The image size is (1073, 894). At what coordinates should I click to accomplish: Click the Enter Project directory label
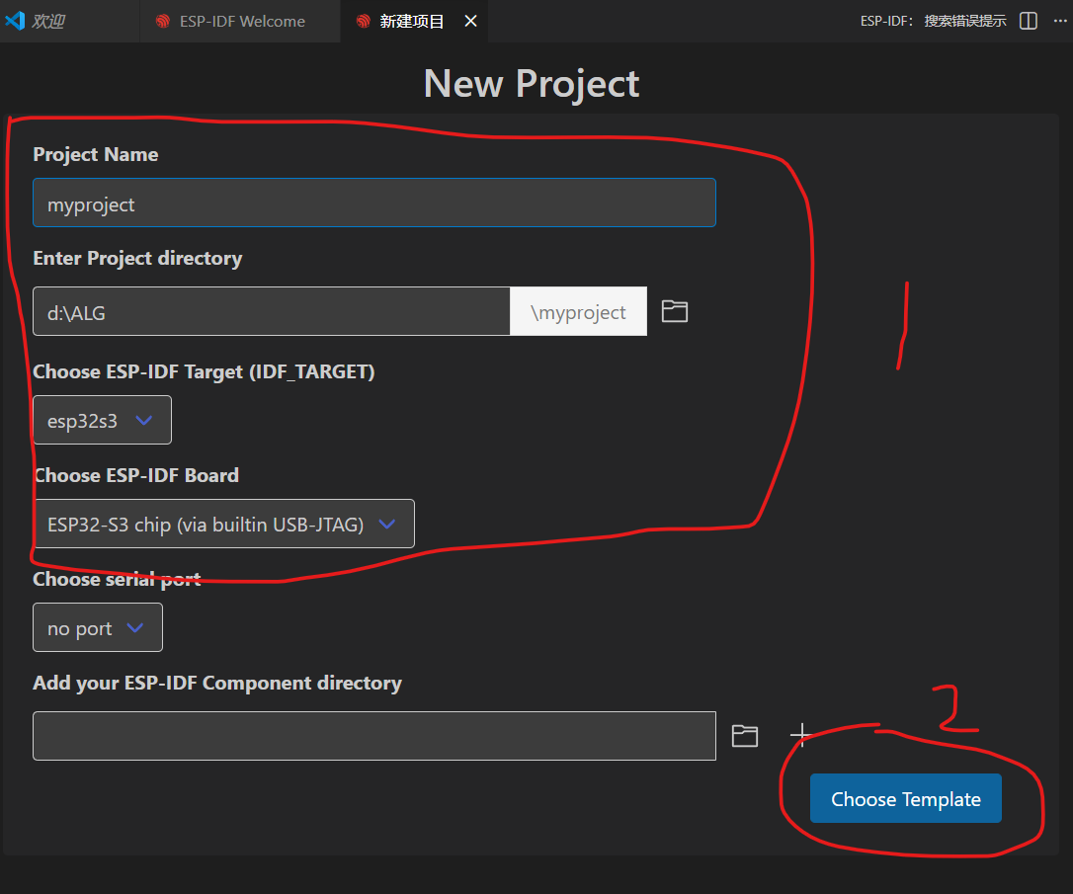click(137, 258)
